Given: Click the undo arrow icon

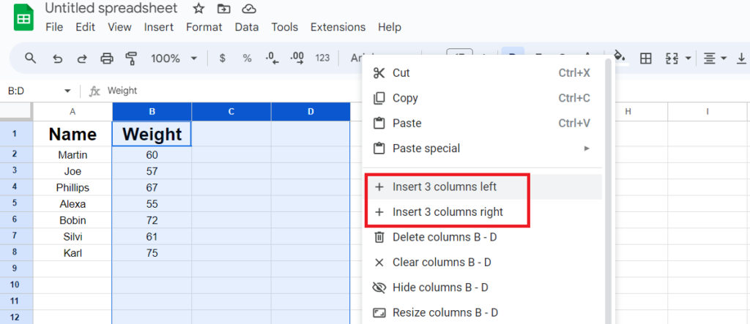Looking at the screenshot, I should click(57, 59).
